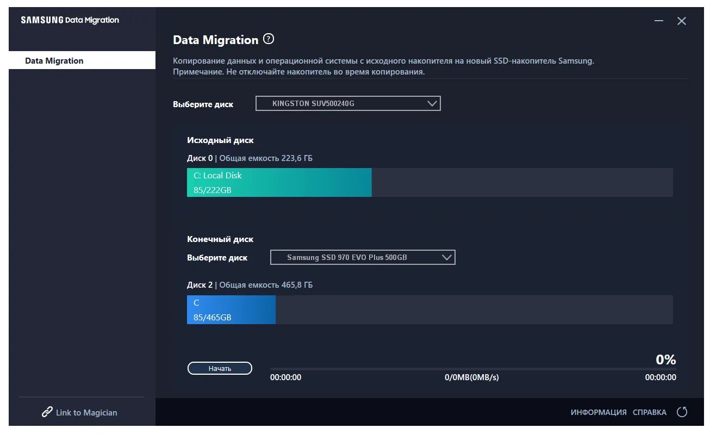Viewport: 710px width, 434px height.
Task: Select the C: Local Disk source partition
Action: click(279, 183)
